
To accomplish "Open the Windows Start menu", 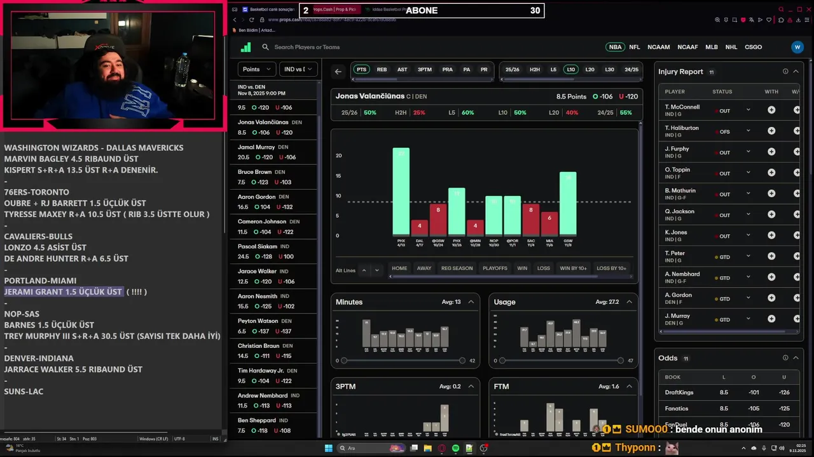I will [329, 448].
